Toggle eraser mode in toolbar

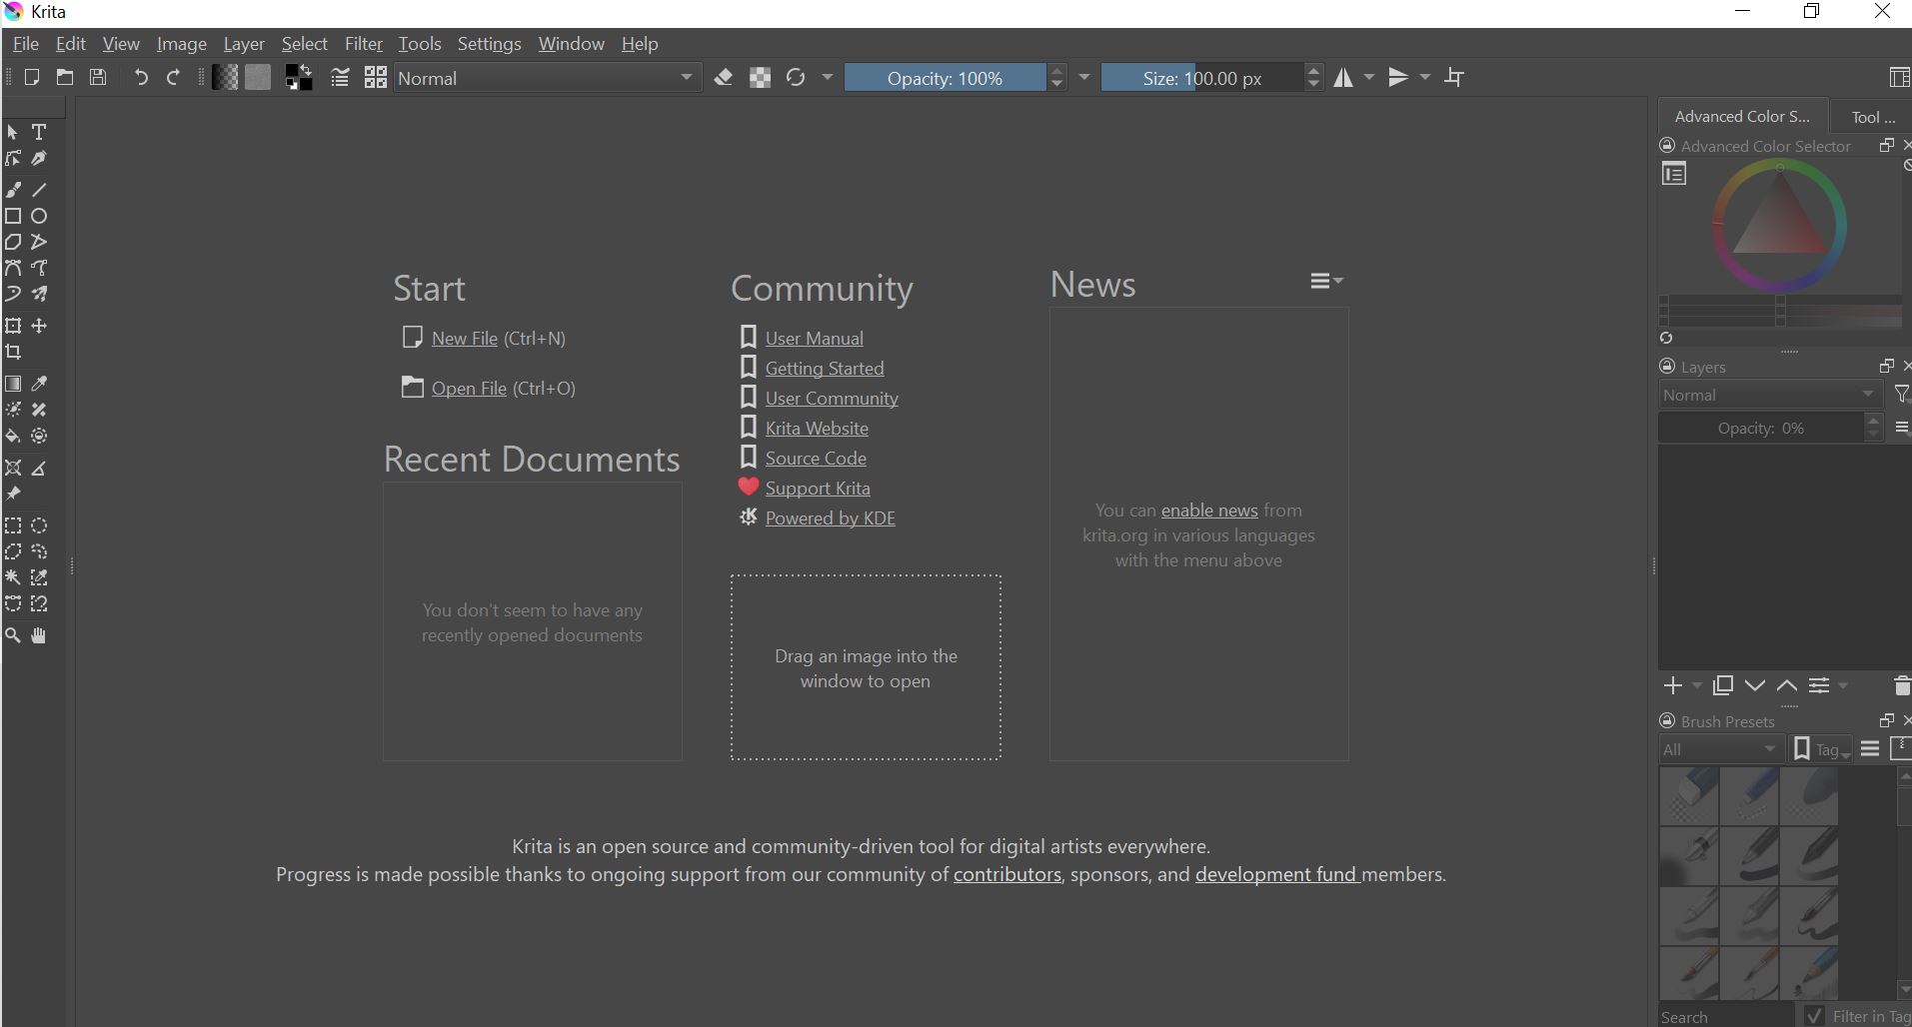coord(724,78)
